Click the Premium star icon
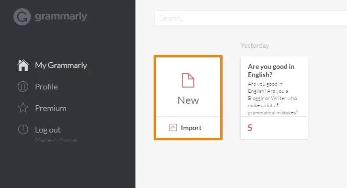The height and width of the screenshot is (188, 347). 23,108
